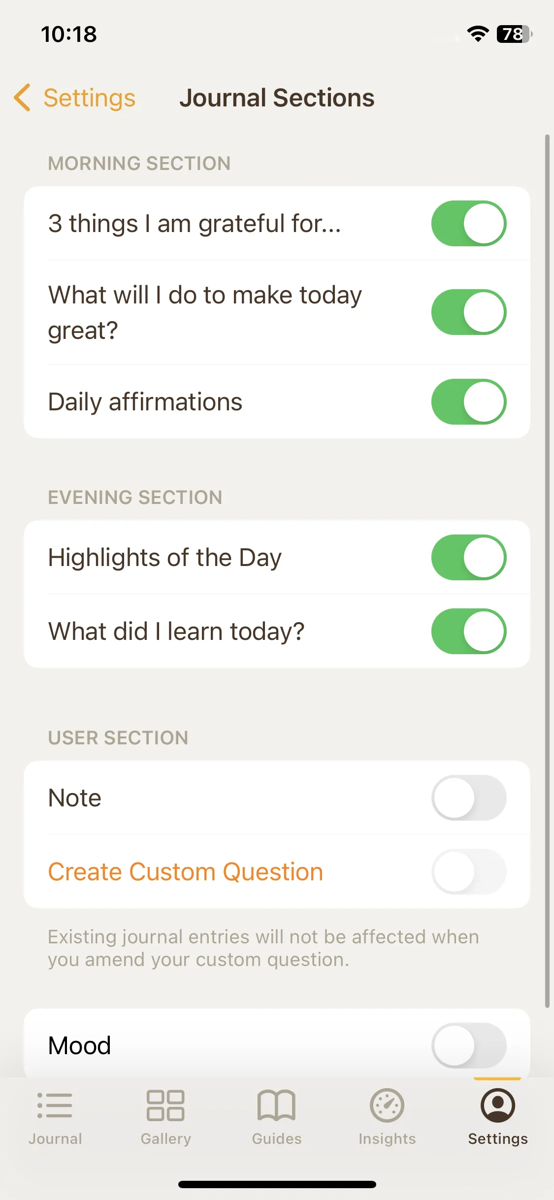This screenshot has height=1200, width=554.
Task: Toggle Highlights of the Day off
Action: (469, 557)
